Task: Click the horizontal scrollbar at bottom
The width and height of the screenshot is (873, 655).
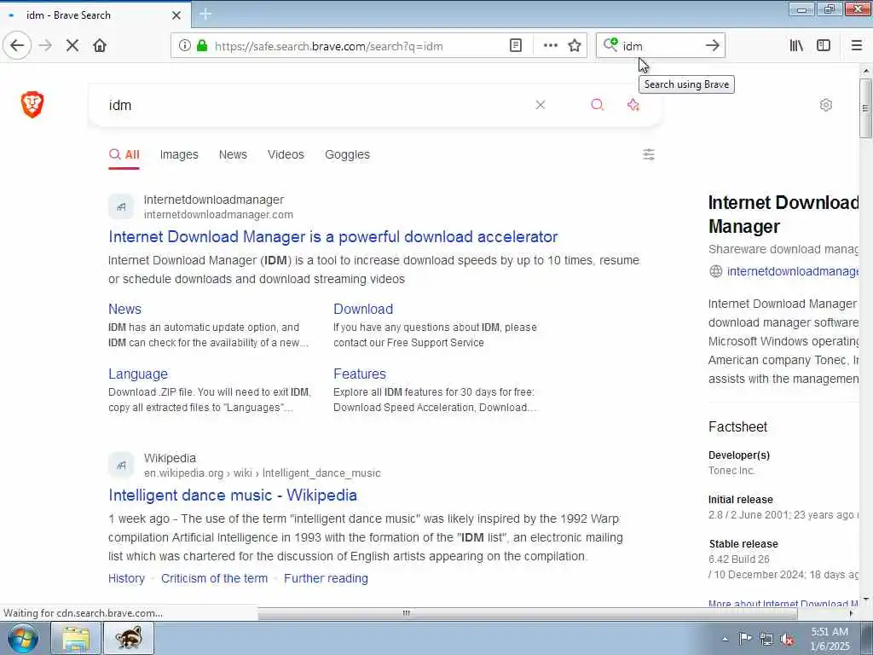Action: pyautogui.click(x=527, y=613)
